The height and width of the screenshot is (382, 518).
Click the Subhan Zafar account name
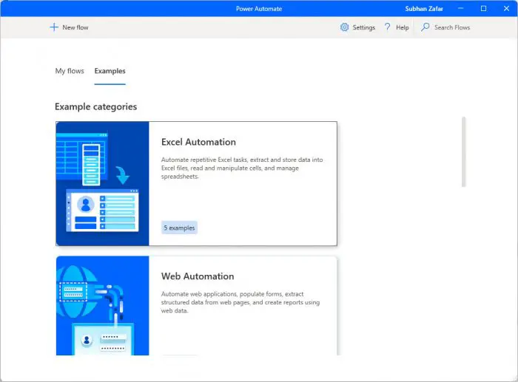click(424, 9)
